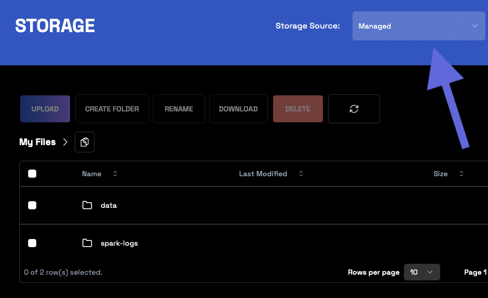Click the spark-logs folder icon

coord(87,243)
